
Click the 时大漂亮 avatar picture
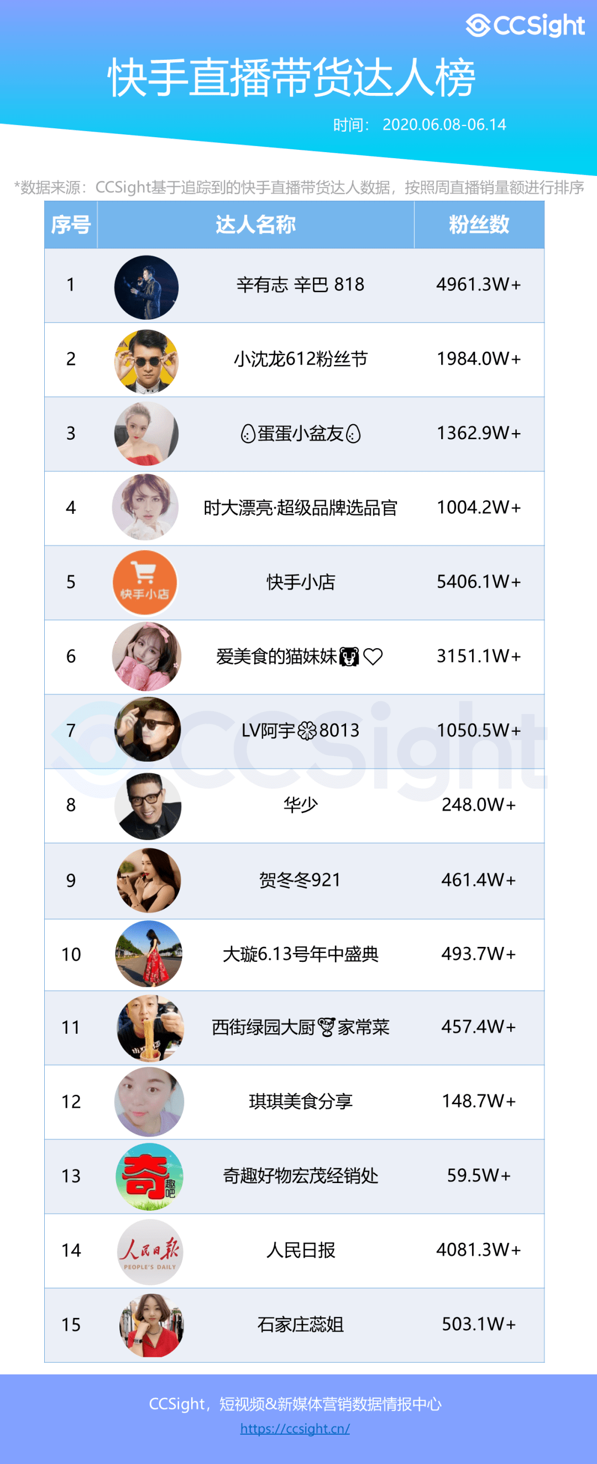click(145, 507)
